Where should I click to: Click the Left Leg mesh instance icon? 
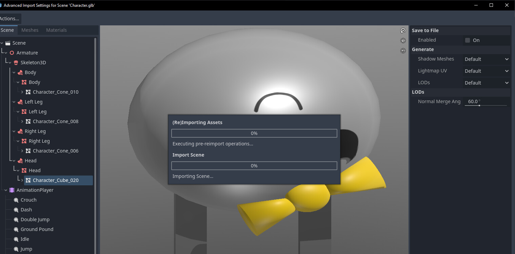(x=24, y=112)
